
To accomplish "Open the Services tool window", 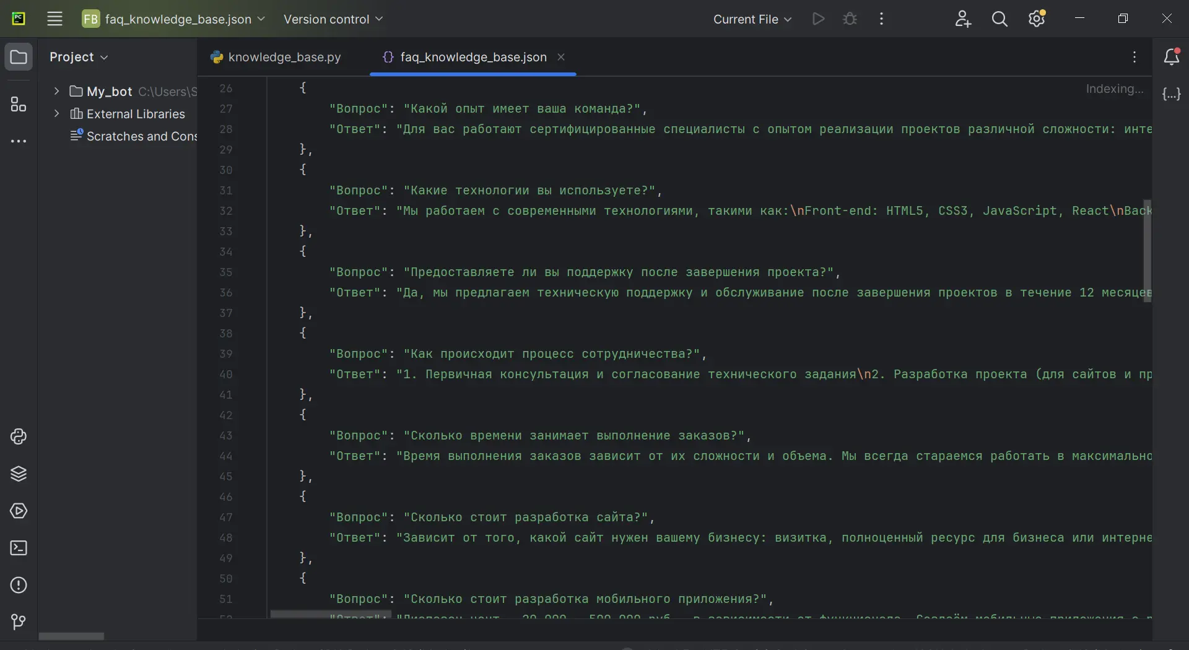I will coord(19,511).
